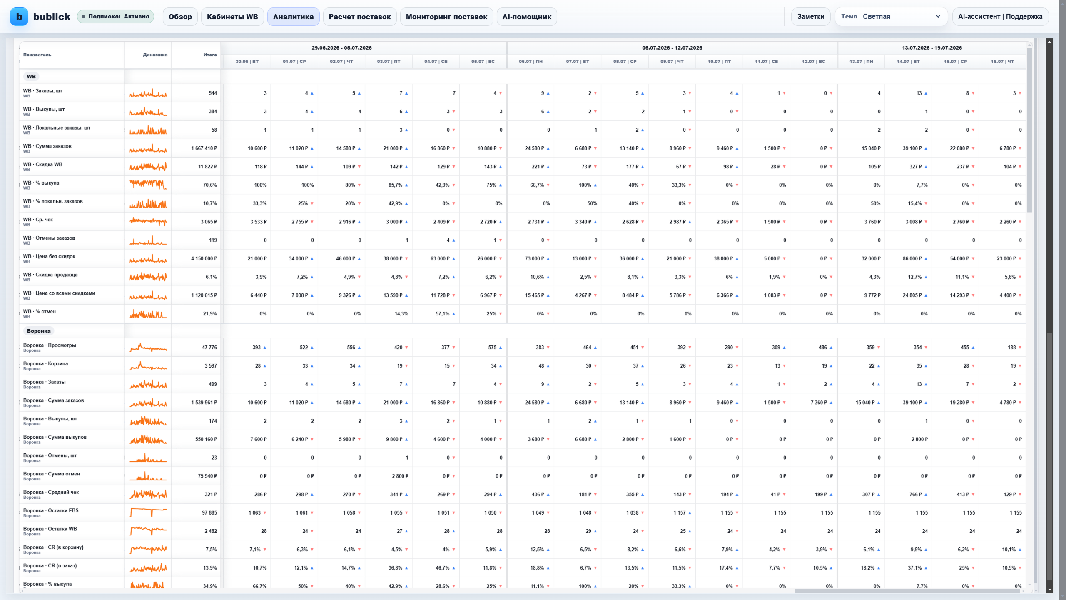Open AI-ассистент | Поддержка

click(x=1000, y=17)
